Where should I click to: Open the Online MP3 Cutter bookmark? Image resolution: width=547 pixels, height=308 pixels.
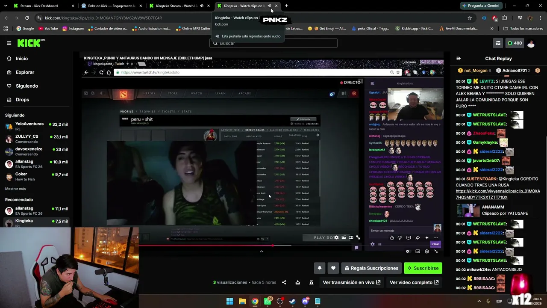tap(193, 29)
